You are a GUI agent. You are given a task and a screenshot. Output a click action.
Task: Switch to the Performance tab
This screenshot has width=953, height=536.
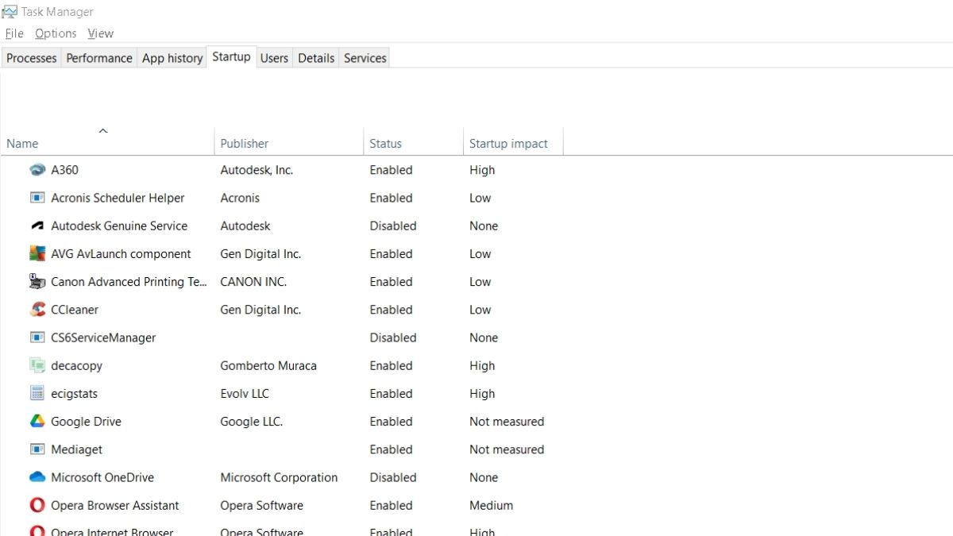[x=99, y=58]
